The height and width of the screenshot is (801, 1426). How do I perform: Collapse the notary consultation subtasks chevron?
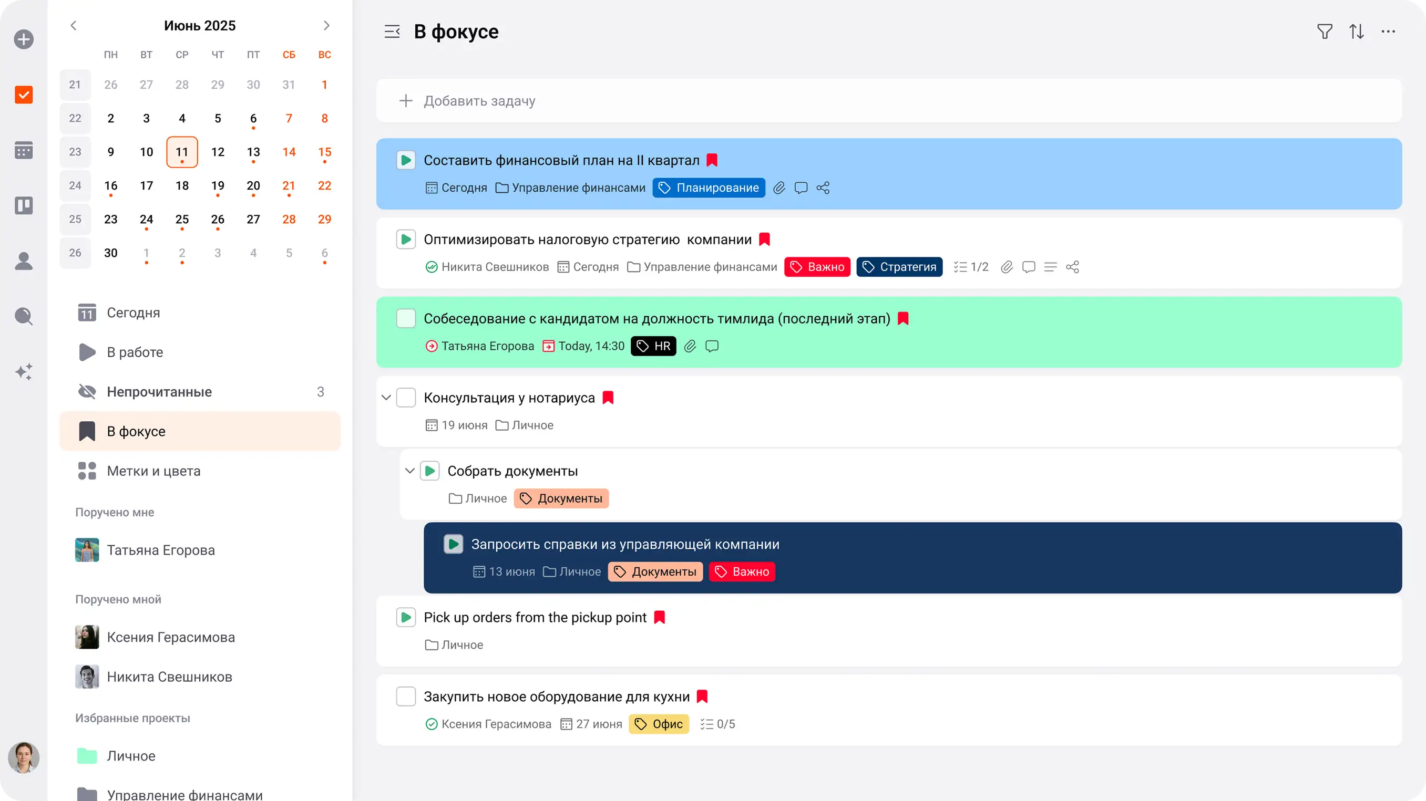click(x=386, y=398)
